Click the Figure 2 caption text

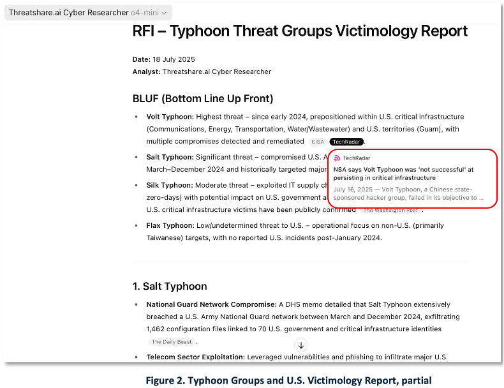pyautogui.click(x=288, y=380)
